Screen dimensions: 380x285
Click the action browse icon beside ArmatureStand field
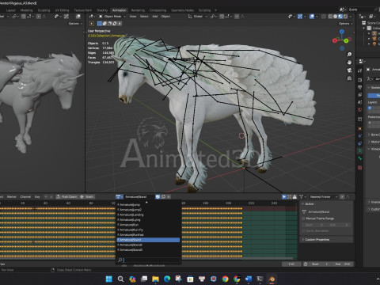(120, 197)
